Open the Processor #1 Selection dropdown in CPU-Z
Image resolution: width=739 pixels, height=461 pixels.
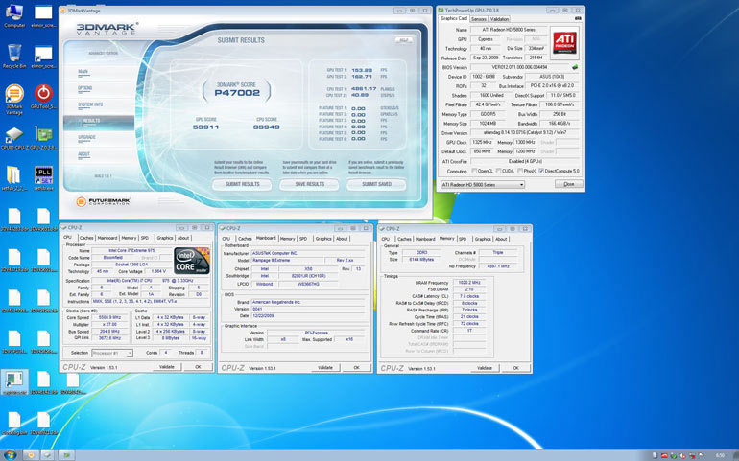[112, 353]
